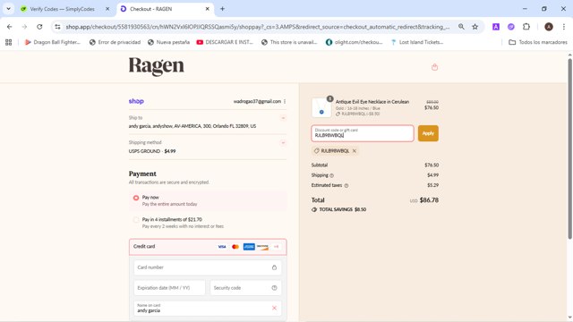Click the Security code field
This screenshot has width=573, height=322.
coord(245,288)
